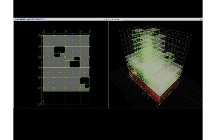The height and width of the screenshot is (140, 216).
Task: Select the top-left slab panel between grids A and B
Action: (49, 41)
